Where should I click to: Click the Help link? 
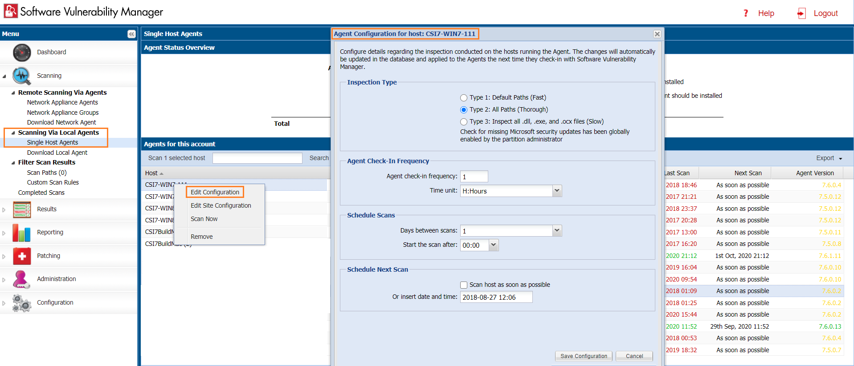pos(766,13)
